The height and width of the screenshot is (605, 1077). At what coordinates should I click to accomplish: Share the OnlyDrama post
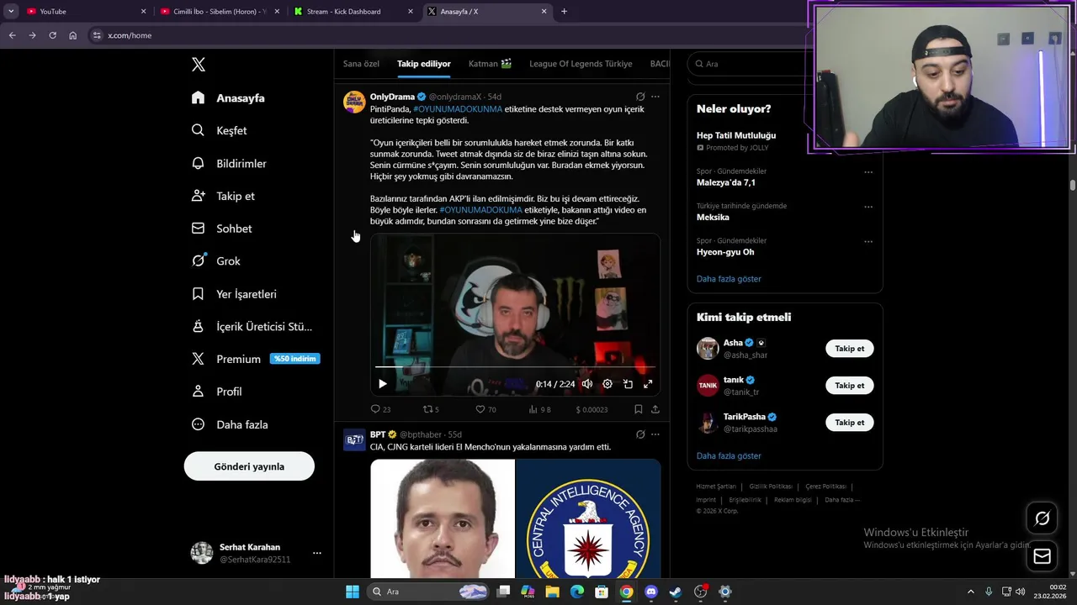point(655,409)
